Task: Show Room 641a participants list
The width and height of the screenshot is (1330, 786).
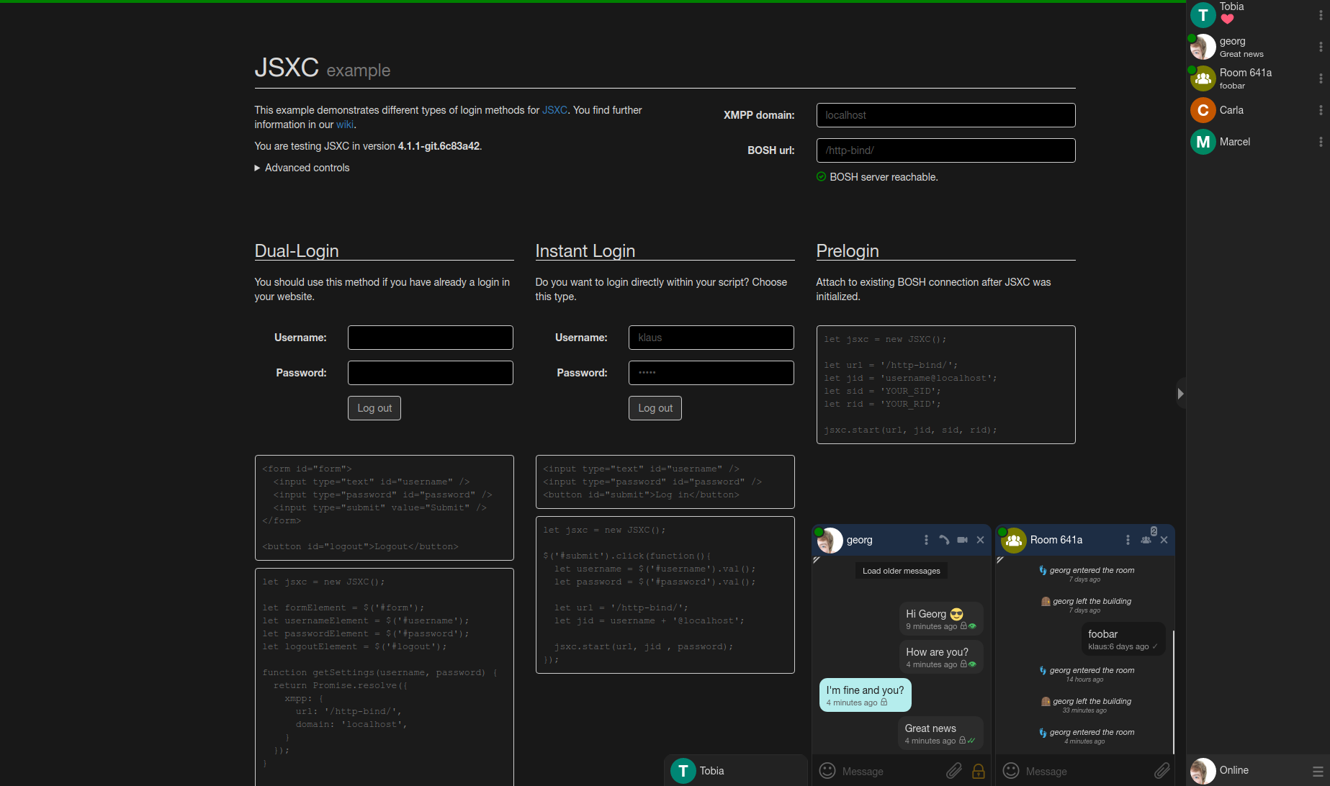Action: click(1146, 540)
